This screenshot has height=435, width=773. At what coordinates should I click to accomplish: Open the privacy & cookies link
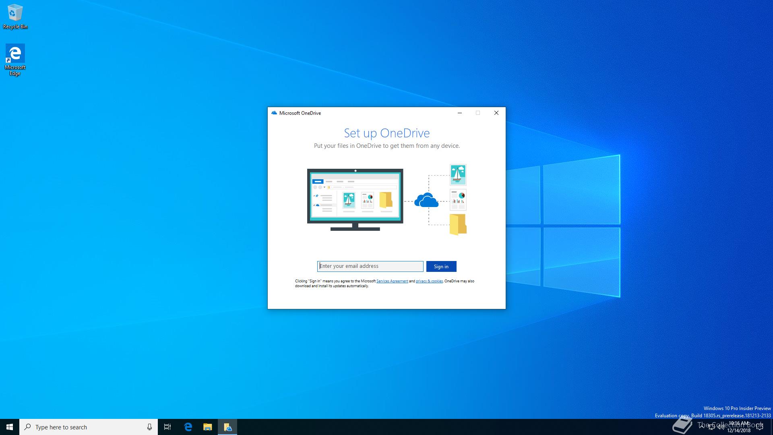pos(429,281)
